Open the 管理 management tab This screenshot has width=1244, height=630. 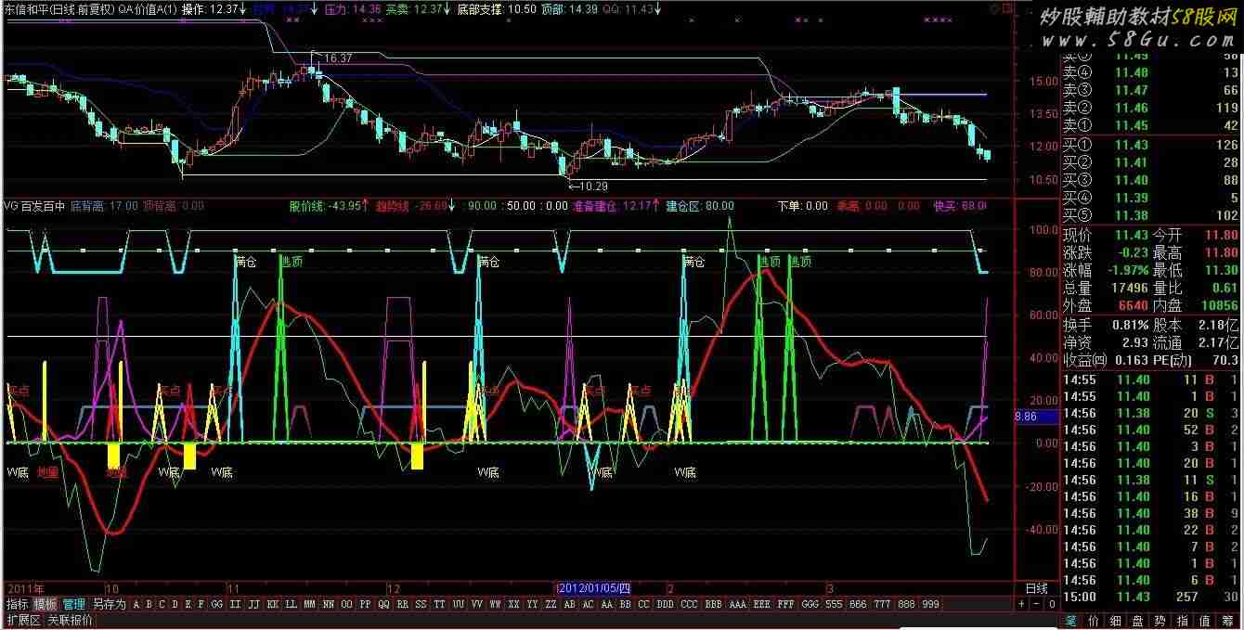74,604
